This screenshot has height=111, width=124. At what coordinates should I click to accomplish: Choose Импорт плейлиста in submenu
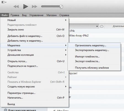coord(94,57)
